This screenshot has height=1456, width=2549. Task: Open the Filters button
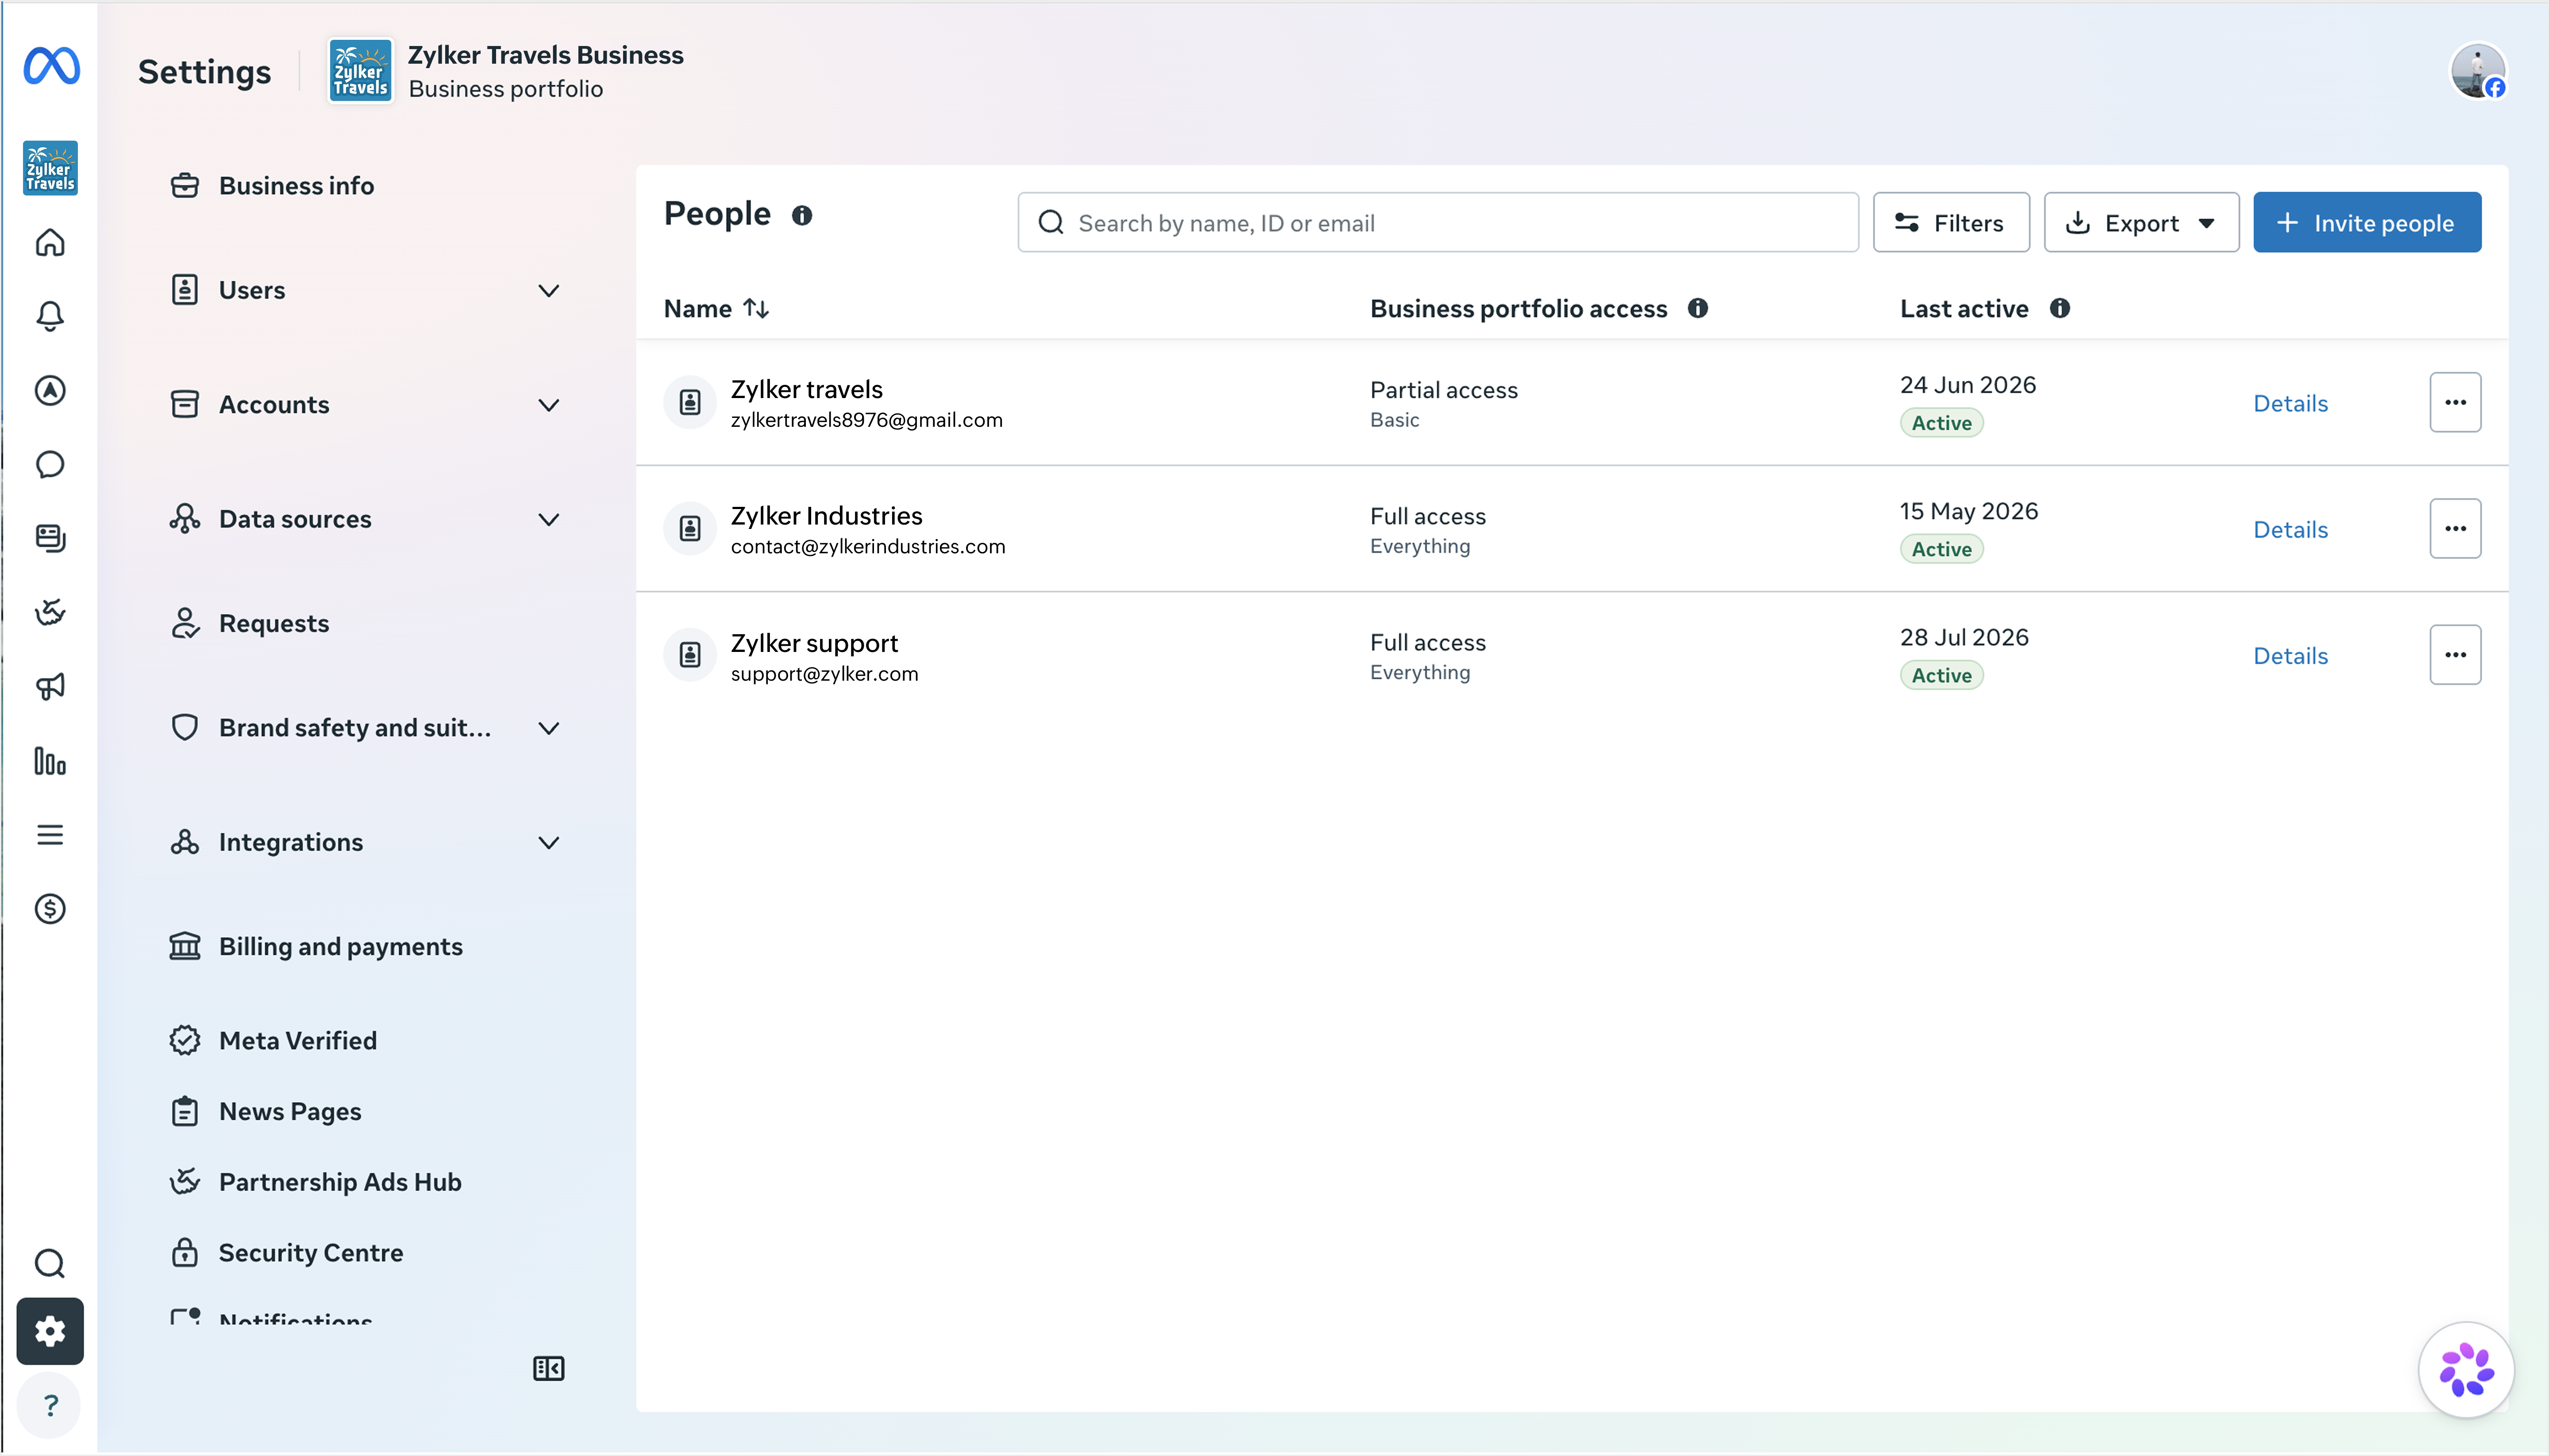[x=1951, y=222]
